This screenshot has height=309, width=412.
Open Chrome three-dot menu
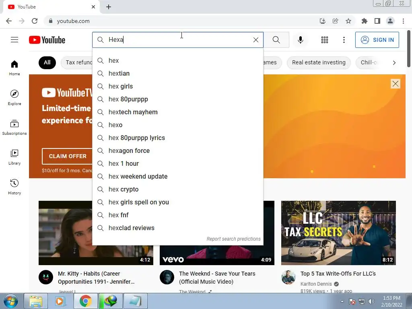click(x=403, y=21)
